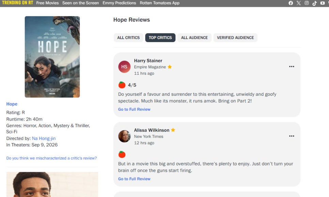Open Emmy Predictions trending link

point(120,3)
